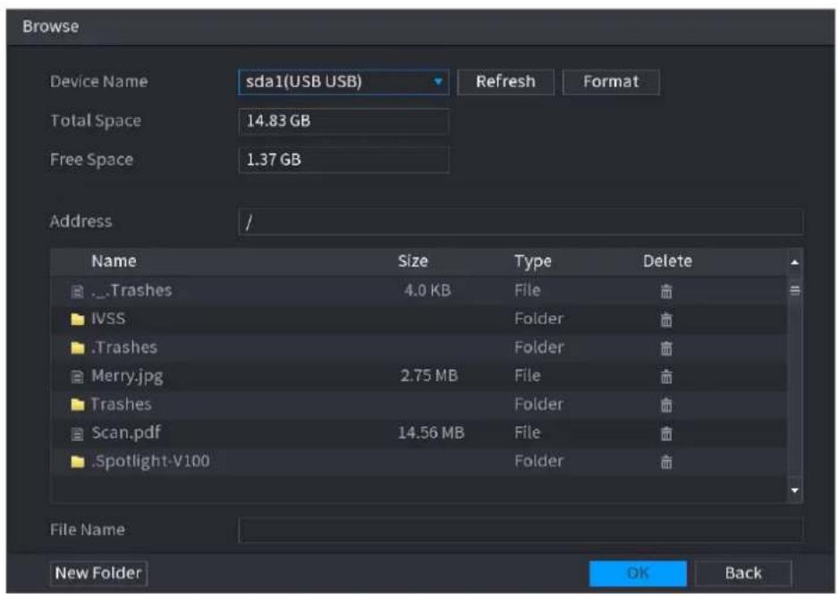Click the File Name input field
838x594 pixels.
(x=520, y=530)
